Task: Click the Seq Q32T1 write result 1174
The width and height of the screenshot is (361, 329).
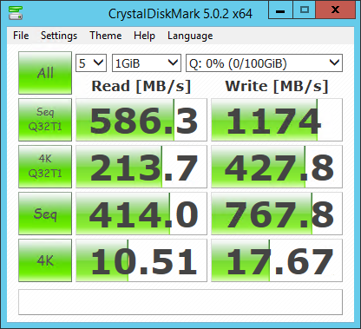Action: (x=277, y=120)
